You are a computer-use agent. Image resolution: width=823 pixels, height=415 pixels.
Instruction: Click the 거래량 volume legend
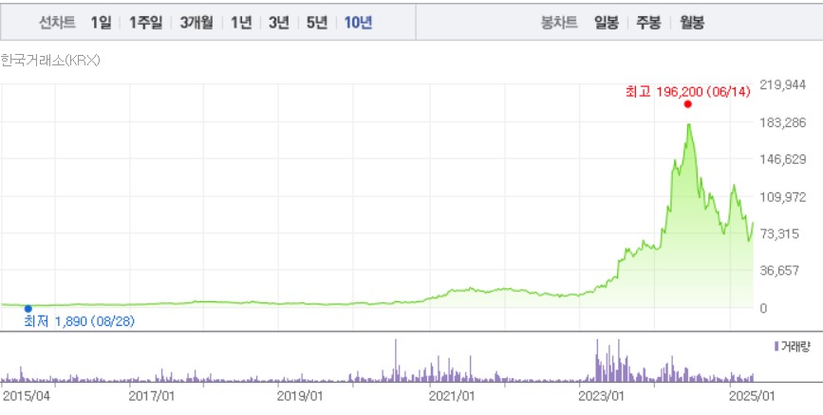pyautogui.click(x=793, y=347)
